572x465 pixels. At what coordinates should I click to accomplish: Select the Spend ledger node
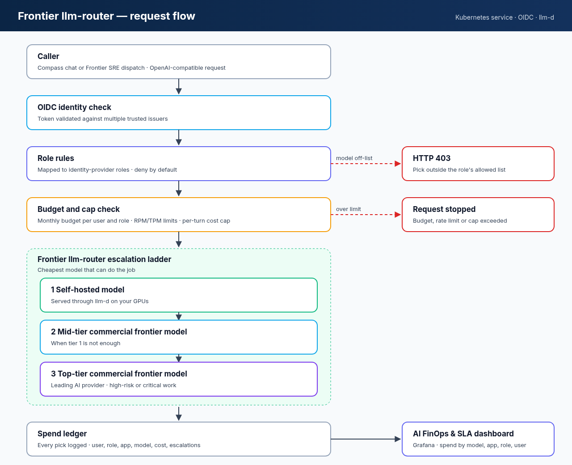(x=179, y=439)
